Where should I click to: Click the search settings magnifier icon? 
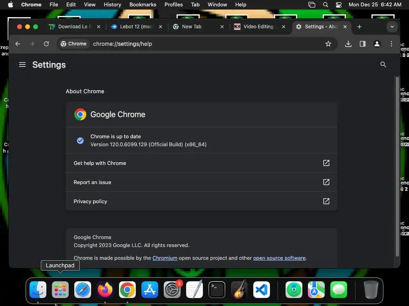point(383,65)
